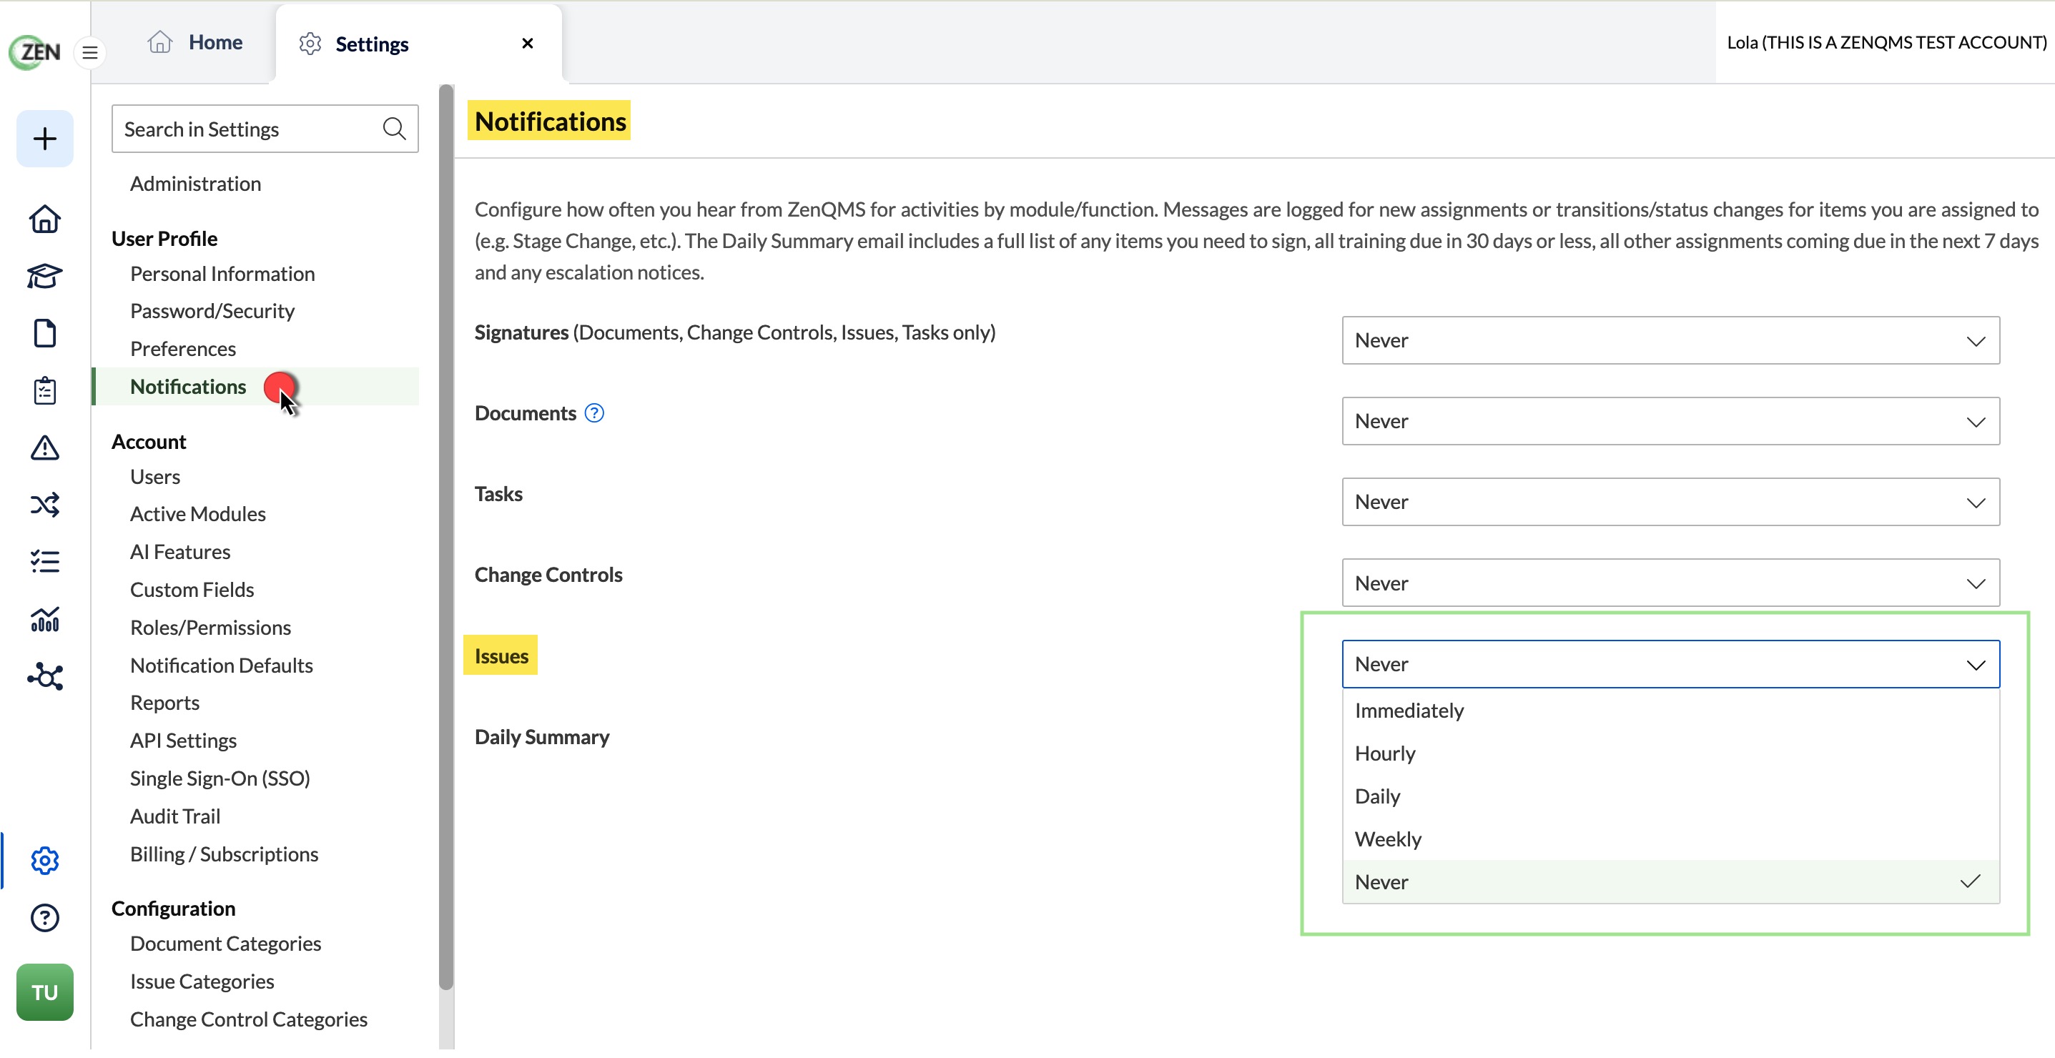Go to Roles/Permissions in Account
2055x1058 pixels.
[211, 628]
